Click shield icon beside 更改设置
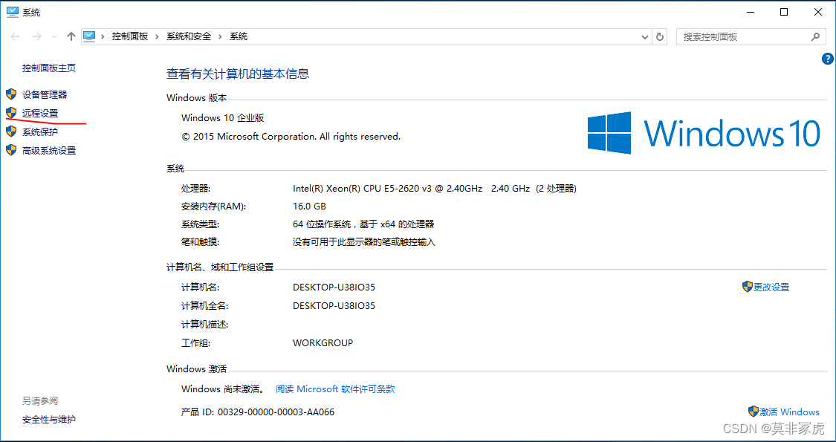The image size is (836, 442). tap(747, 287)
